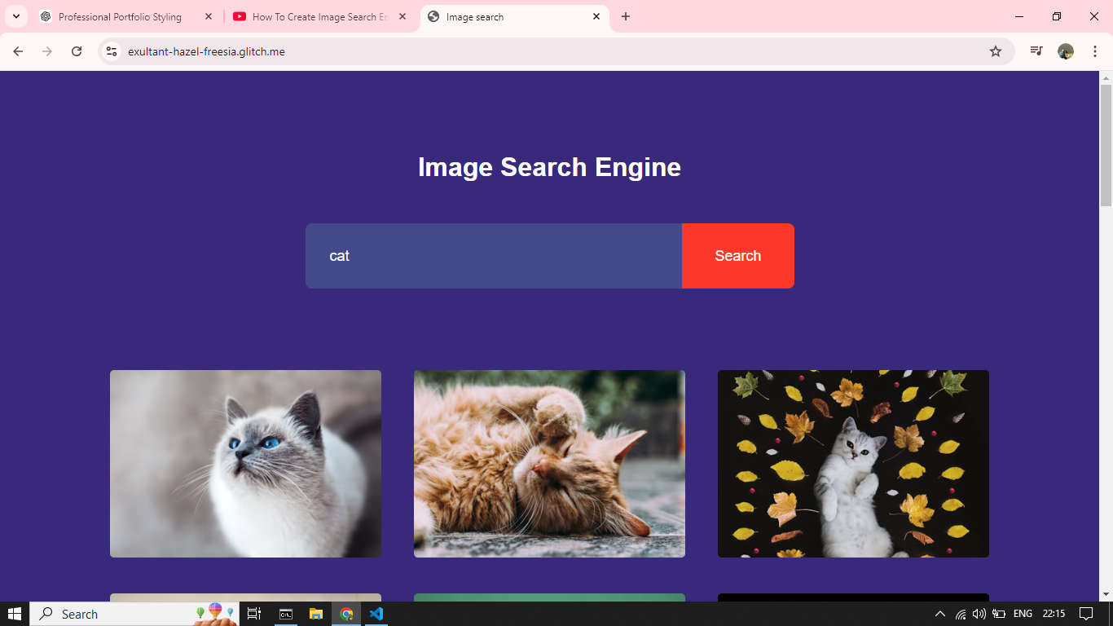The width and height of the screenshot is (1113, 626).
Task: Open the terminal app on taskbar
Action: pyautogui.click(x=286, y=614)
